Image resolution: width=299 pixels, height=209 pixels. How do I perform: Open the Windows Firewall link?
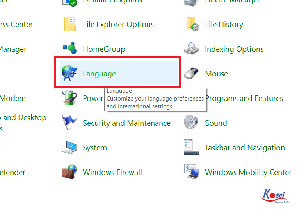coord(112,172)
